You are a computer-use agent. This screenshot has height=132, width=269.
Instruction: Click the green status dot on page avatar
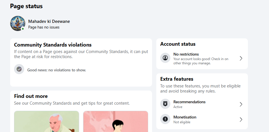[23, 29]
